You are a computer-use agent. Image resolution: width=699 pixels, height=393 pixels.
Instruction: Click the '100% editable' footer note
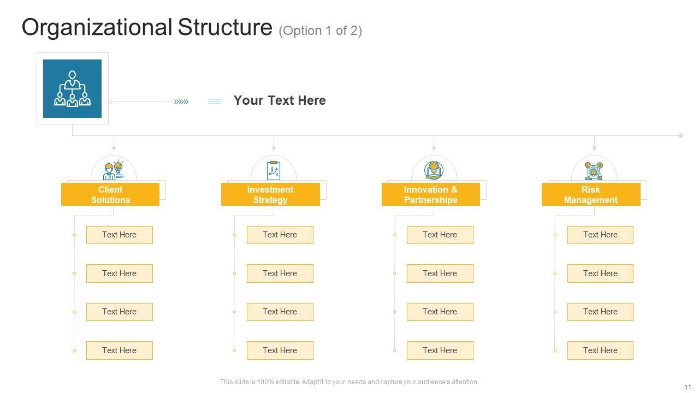click(x=349, y=382)
